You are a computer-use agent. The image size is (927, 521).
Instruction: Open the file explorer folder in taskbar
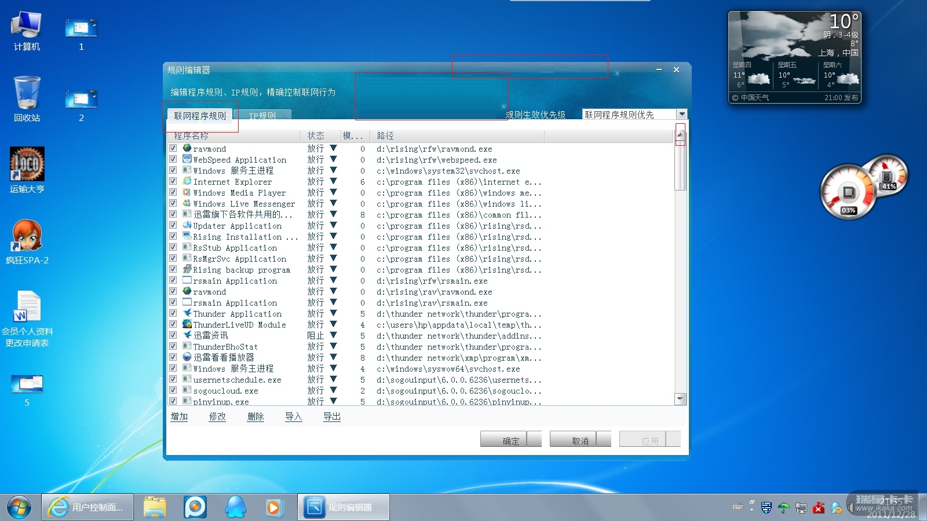(x=155, y=507)
